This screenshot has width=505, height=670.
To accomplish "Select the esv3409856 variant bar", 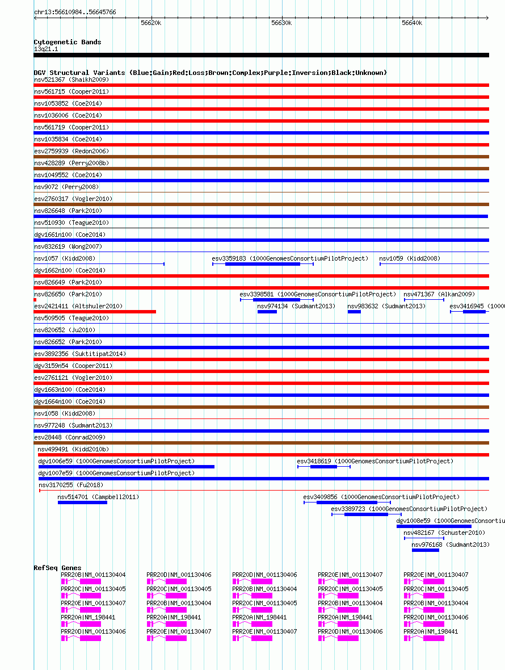I will tap(347, 503).
